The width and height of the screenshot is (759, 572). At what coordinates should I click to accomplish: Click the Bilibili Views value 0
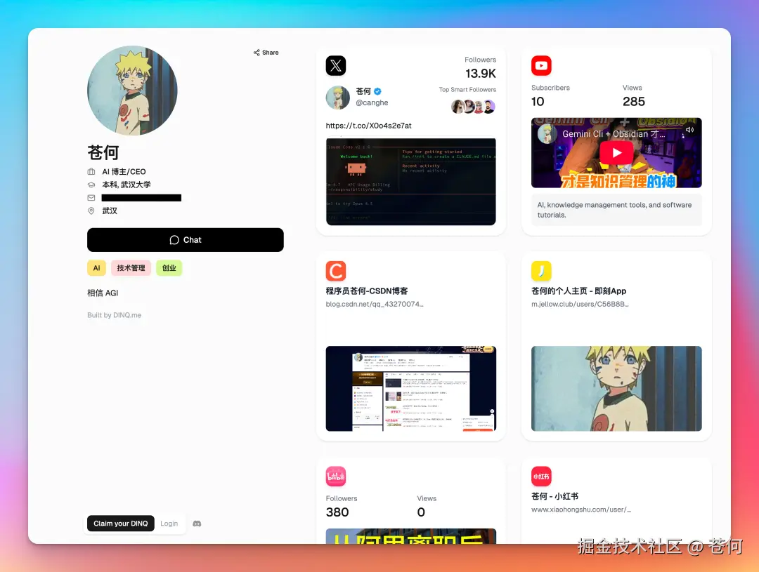(x=421, y=512)
